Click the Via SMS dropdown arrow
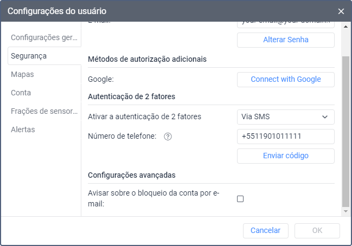Viewport: 352px width, 246px height. pos(325,116)
